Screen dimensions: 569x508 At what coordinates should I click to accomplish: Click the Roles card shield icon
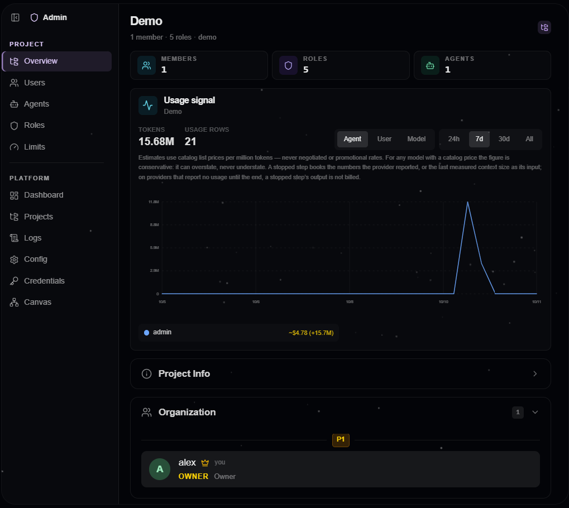288,65
